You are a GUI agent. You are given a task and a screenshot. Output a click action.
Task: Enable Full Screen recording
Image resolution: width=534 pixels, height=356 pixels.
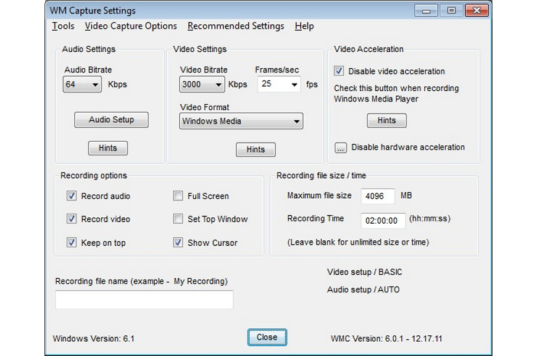point(178,196)
